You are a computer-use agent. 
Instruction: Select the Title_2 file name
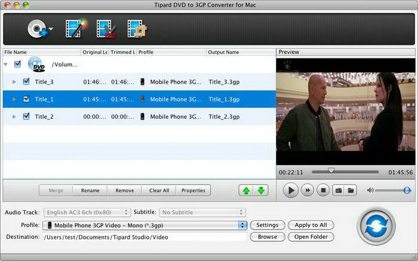[x=44, y=116]
